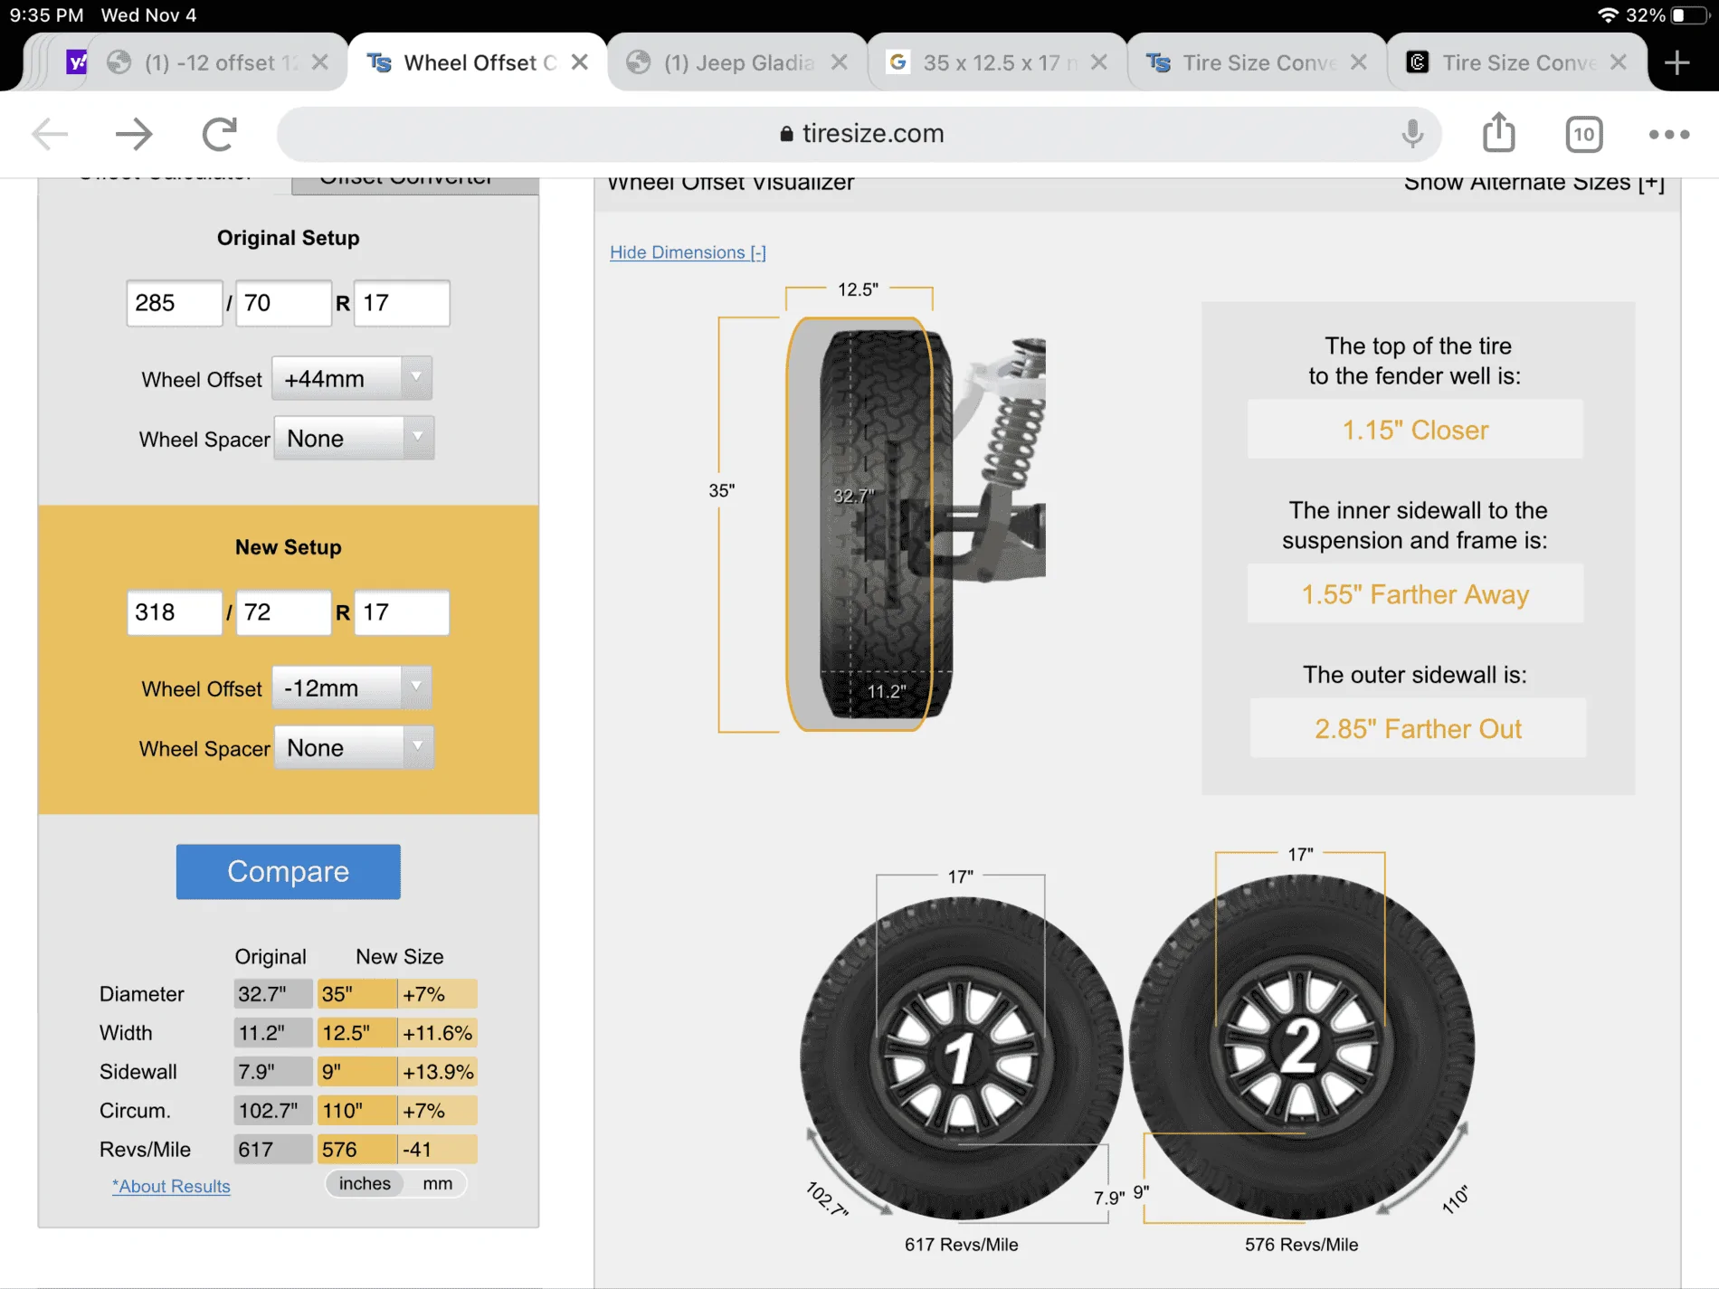The image size is (1719, 1289).
Task: Close the last Tire Size Converter tab
Action: 1619,62
